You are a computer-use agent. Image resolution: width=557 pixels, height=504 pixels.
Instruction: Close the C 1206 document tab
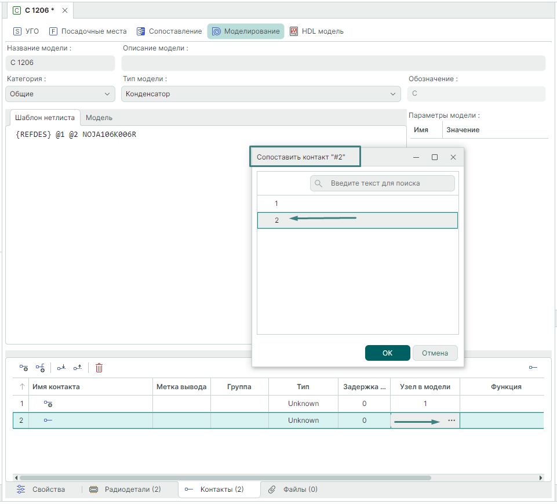65,10
